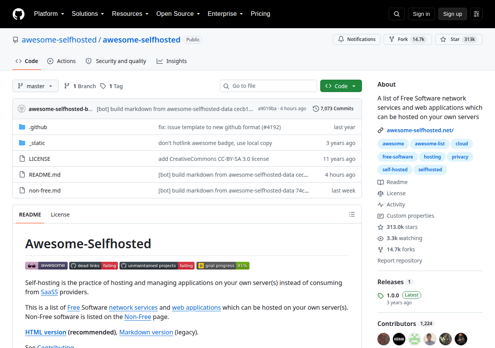Click the 1 Branch link
495x348 pixels.
80,86
